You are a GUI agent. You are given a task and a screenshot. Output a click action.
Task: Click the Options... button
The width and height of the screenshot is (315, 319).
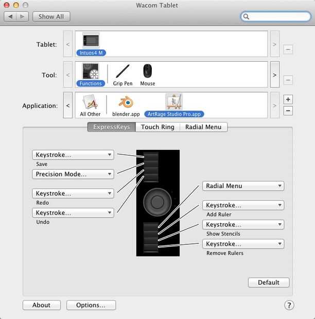coord(91,305)
